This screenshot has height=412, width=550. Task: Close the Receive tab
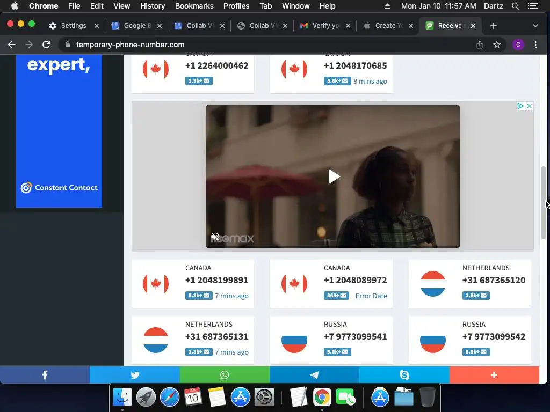pyautogui.click(x=473, y=26)
